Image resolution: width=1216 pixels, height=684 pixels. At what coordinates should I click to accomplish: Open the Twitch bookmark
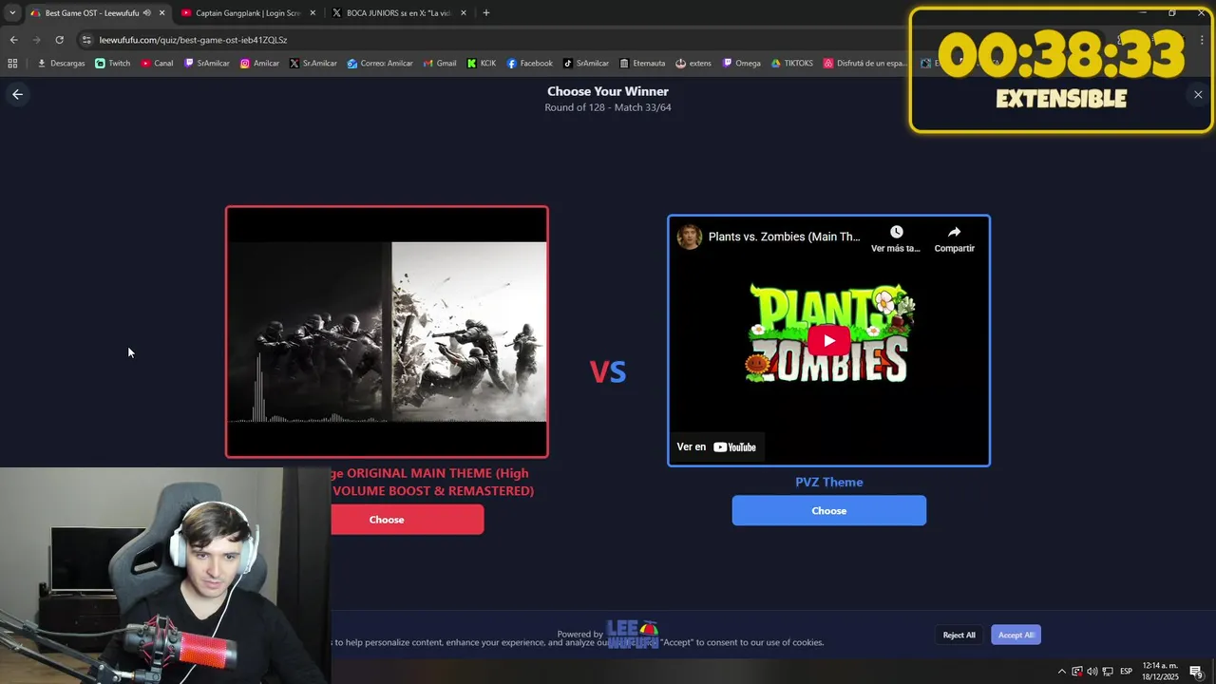coord(112,64)
